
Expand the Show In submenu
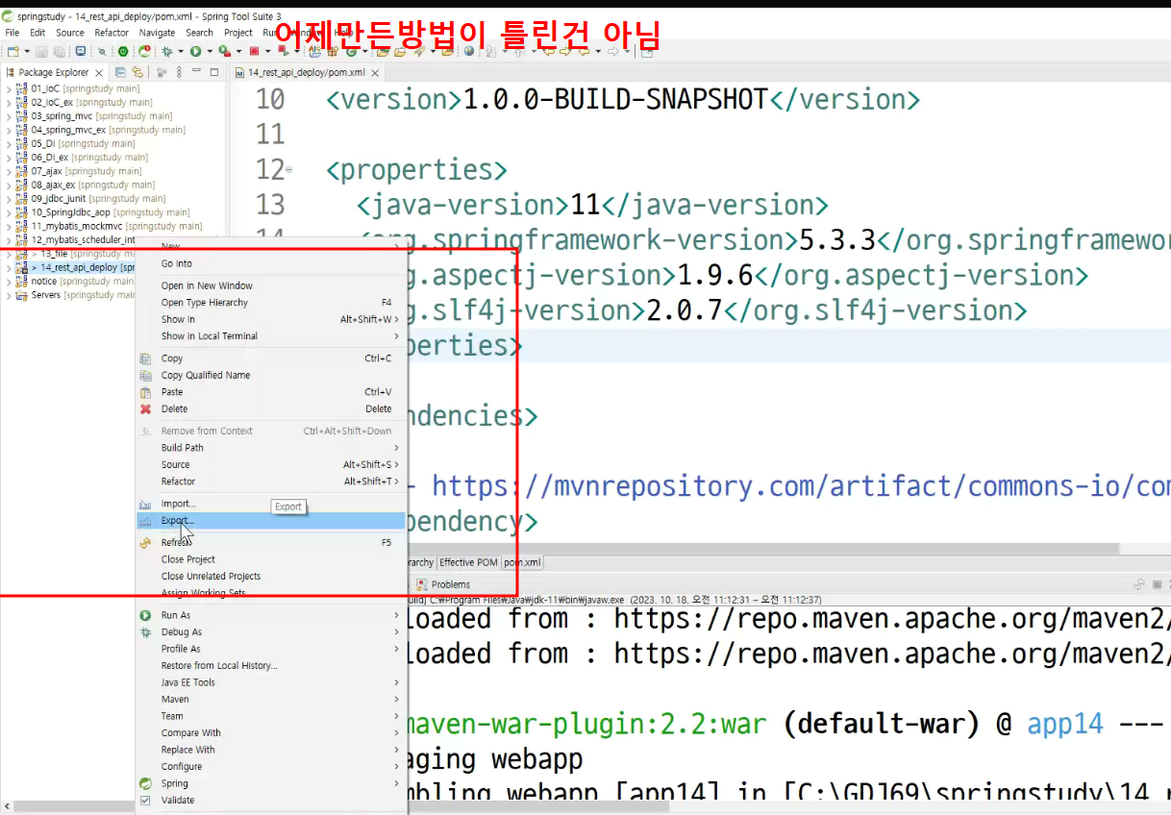point(271,319)
